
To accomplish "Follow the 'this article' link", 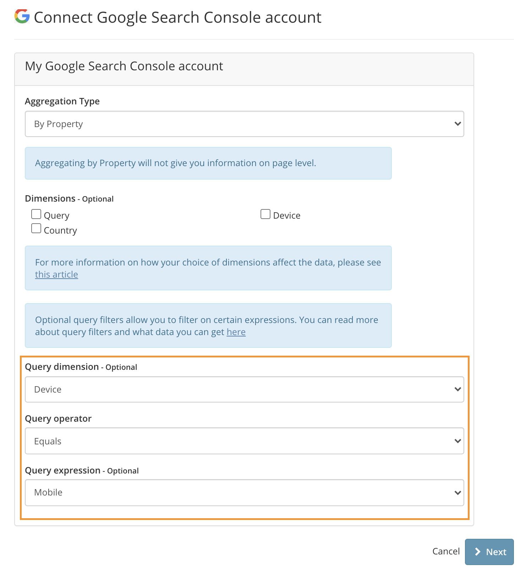I will 56,274.
